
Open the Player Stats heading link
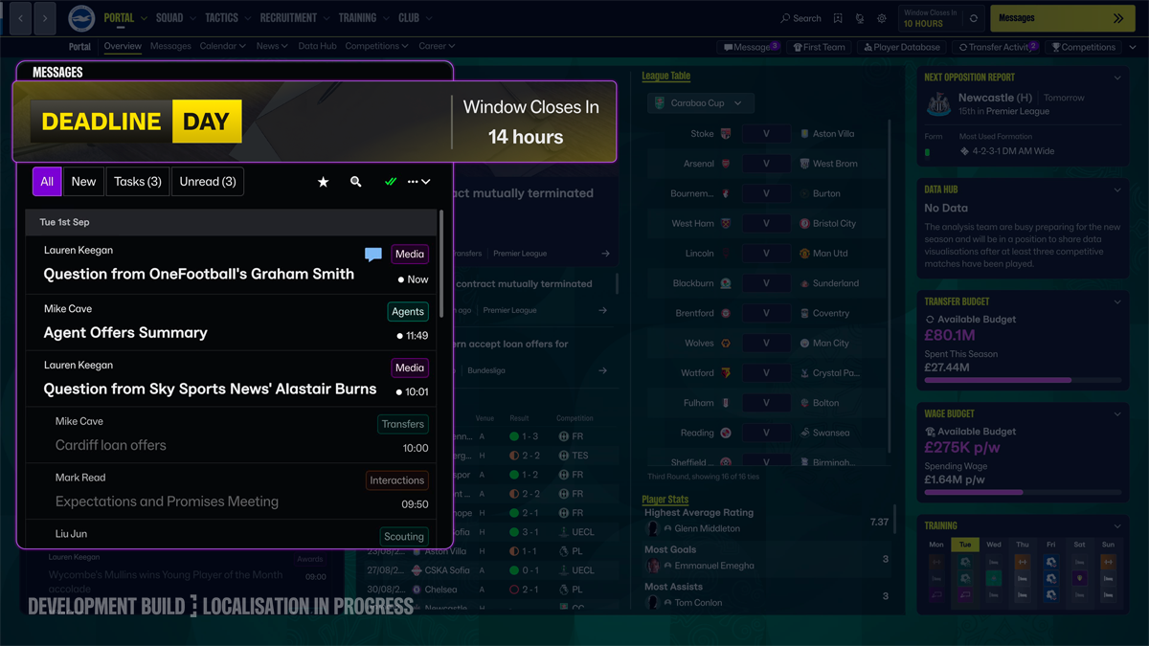665,500
